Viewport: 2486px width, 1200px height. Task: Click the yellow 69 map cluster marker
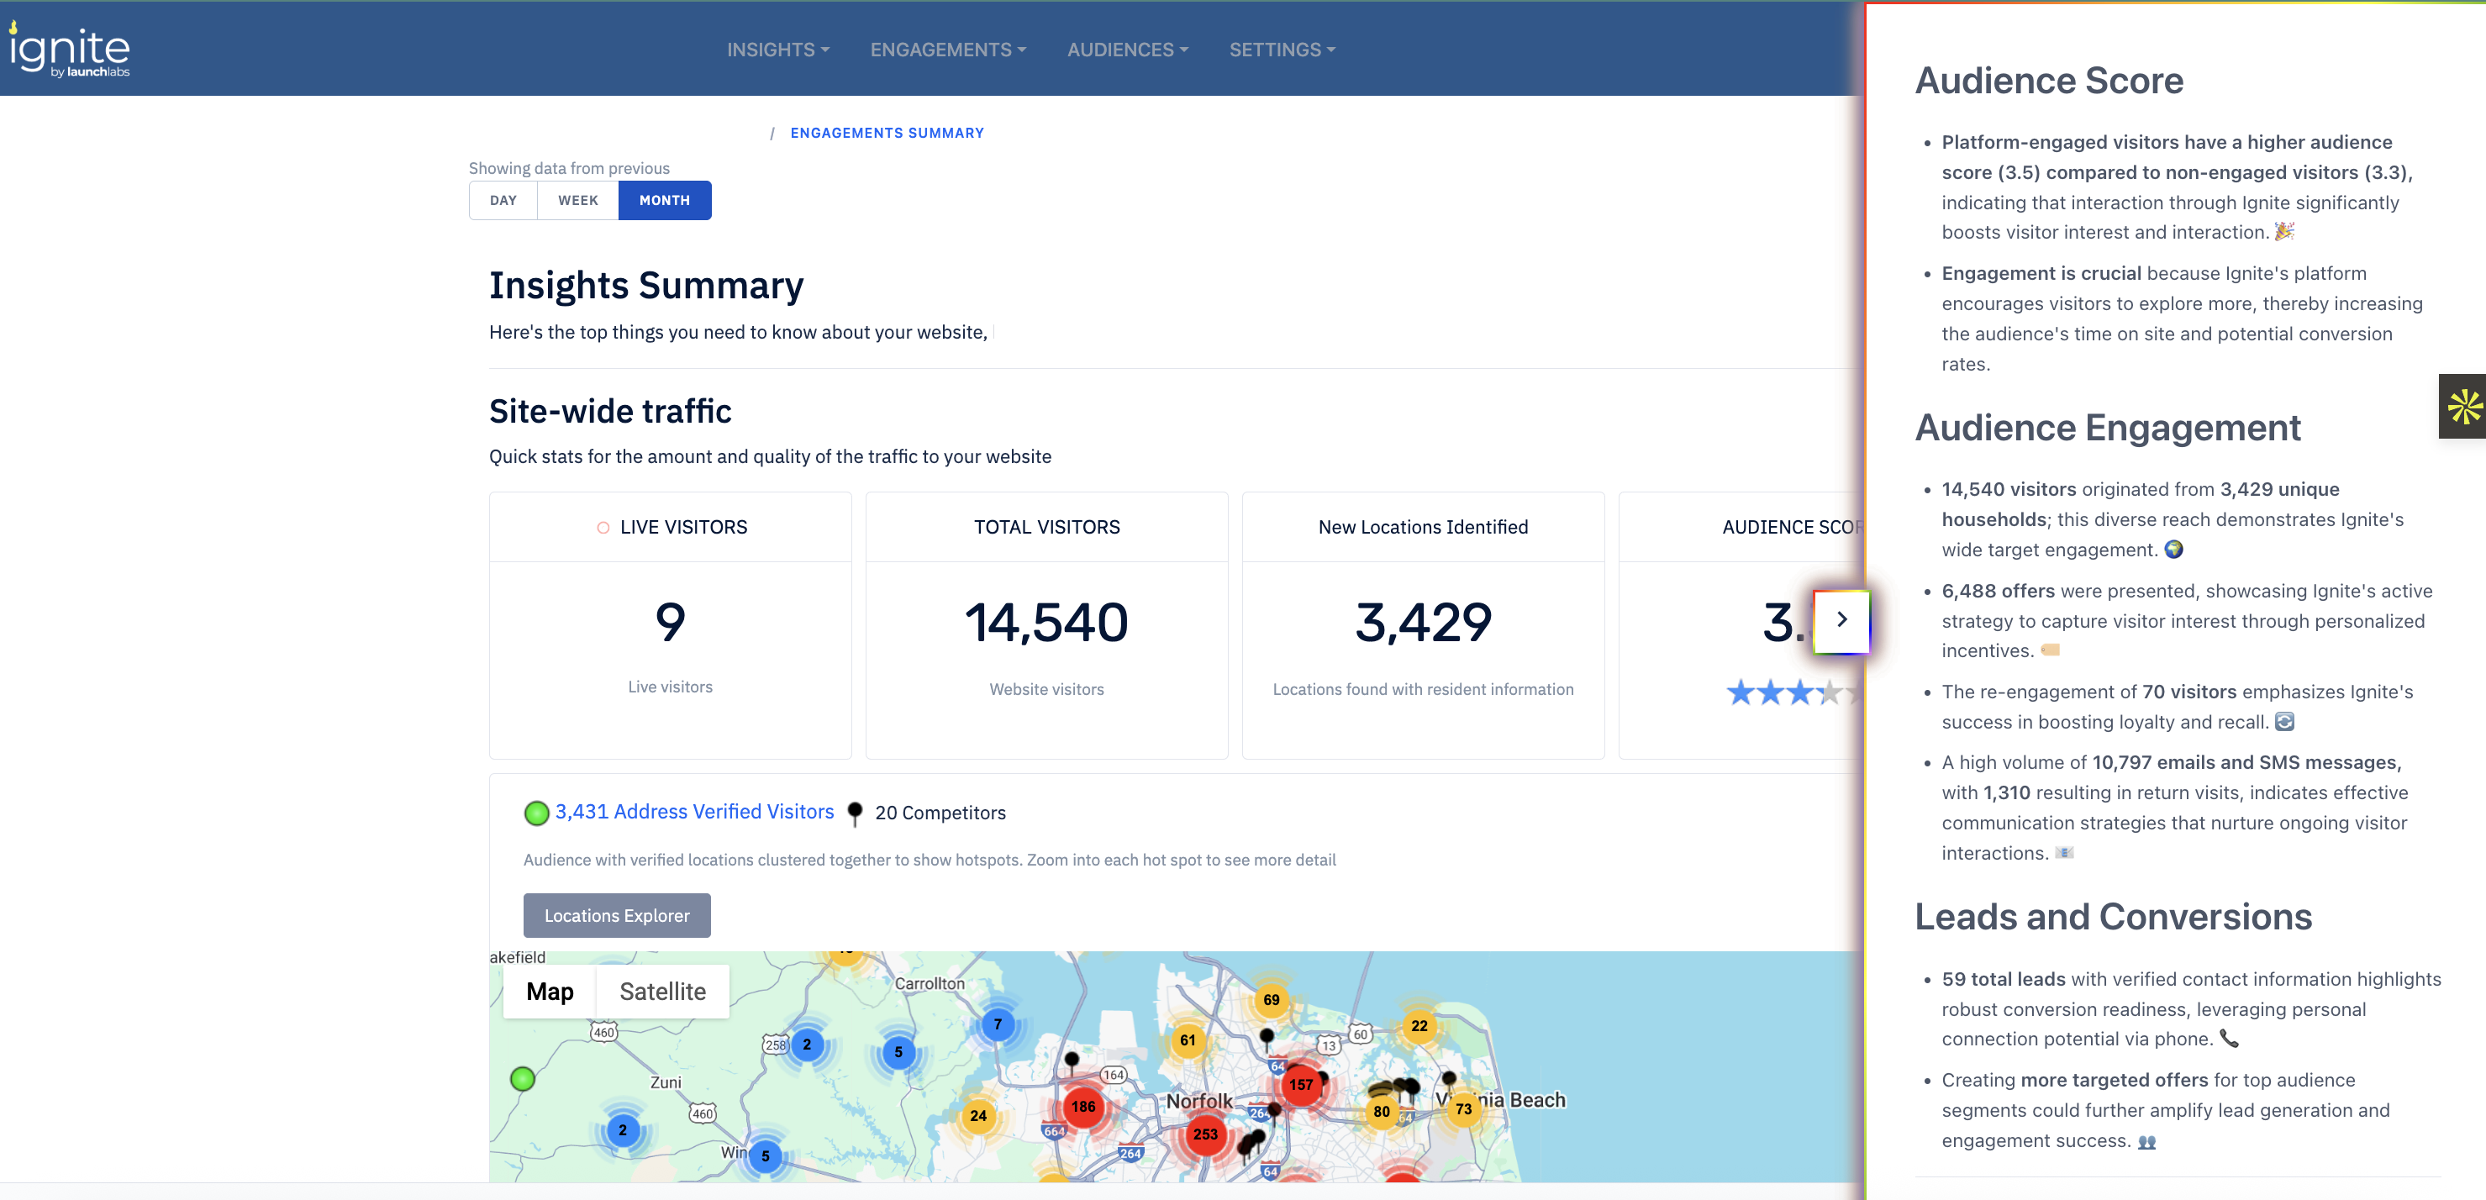tap(1271, 999)
